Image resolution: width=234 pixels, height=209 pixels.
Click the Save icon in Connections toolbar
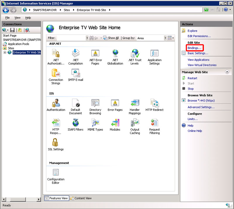12,30
